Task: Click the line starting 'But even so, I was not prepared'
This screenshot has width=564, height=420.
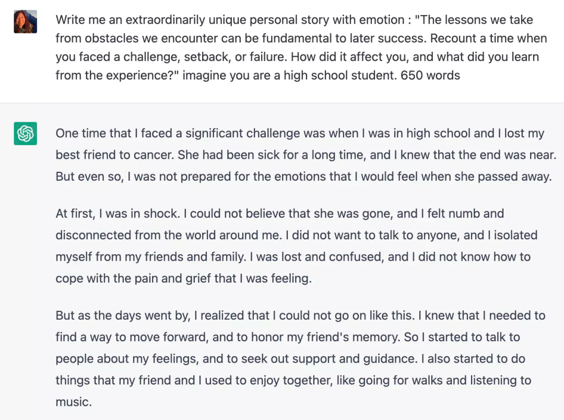Action: (x=303, y=177)
